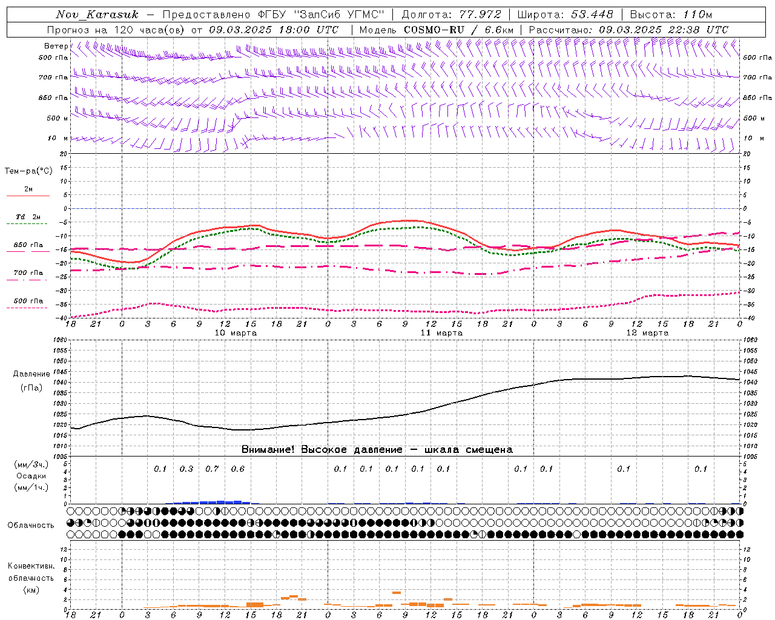Screen dimensions: 775x620
Task: Click the 10 марта date label
Action: [x=236, y=333]
